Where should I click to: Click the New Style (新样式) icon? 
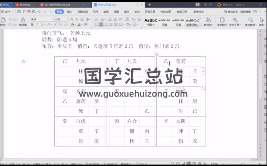(208, 21)
